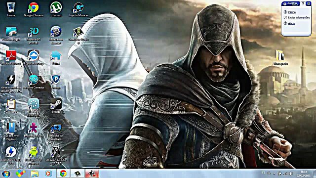Switch to Google Chrome in the taskbar
The height and width of the screenshot is (178, 316).
click(x=63, y=174)
